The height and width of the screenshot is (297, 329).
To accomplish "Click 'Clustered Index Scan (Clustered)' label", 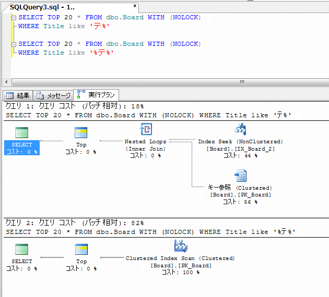I will (180, 258).
